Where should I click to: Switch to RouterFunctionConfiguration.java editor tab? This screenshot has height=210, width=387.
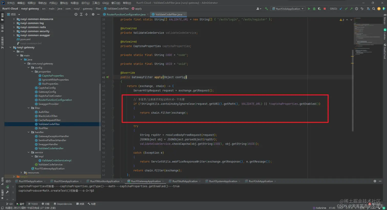tap(126, 14)
